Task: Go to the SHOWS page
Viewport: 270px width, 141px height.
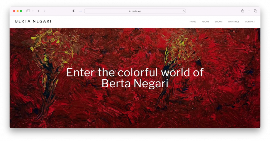Action: pos(219,22)
